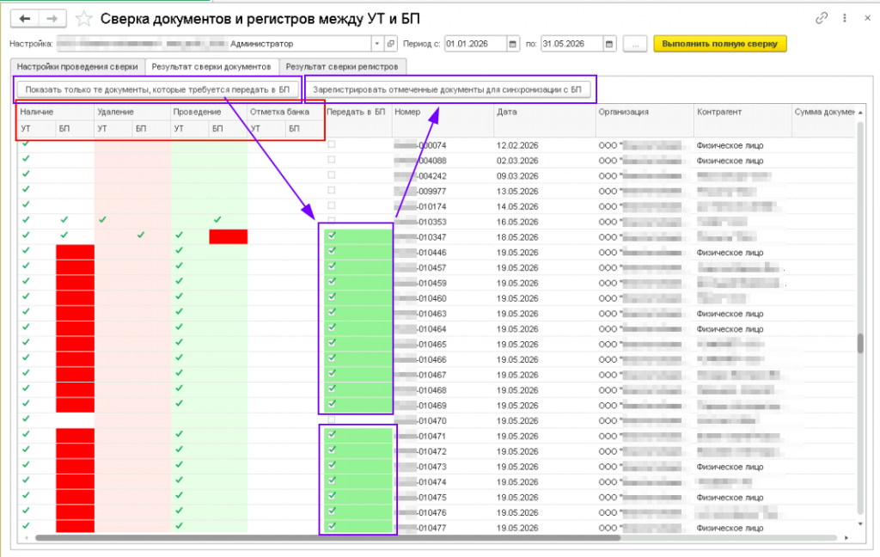Click the Удаление column group header
880x557 pixels.
tap(132, 113)
